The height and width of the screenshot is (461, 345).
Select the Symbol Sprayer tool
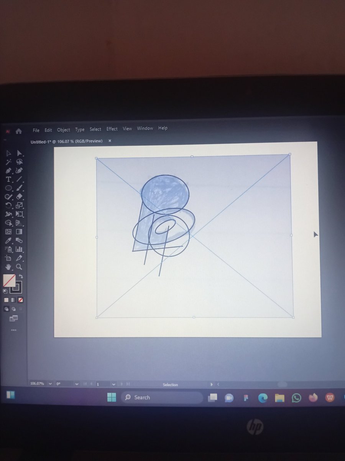8,249
